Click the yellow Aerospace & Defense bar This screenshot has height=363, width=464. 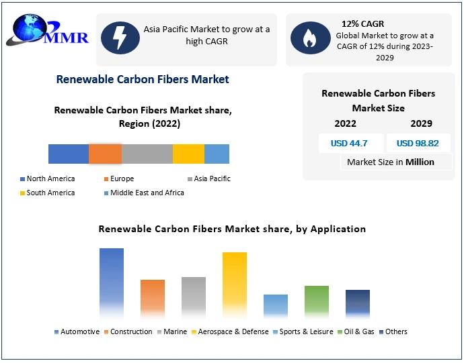click(x=235, y=285)
